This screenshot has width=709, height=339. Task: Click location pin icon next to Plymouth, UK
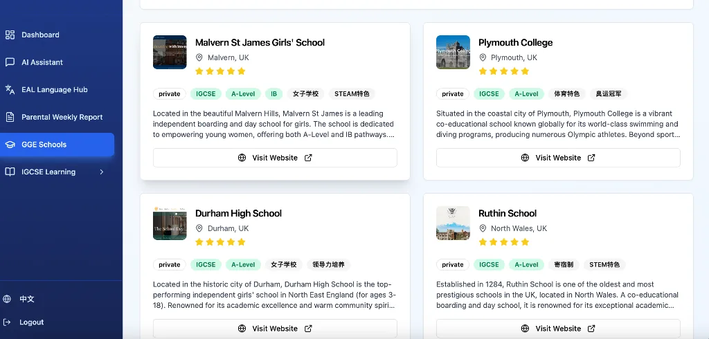[483, 57]
